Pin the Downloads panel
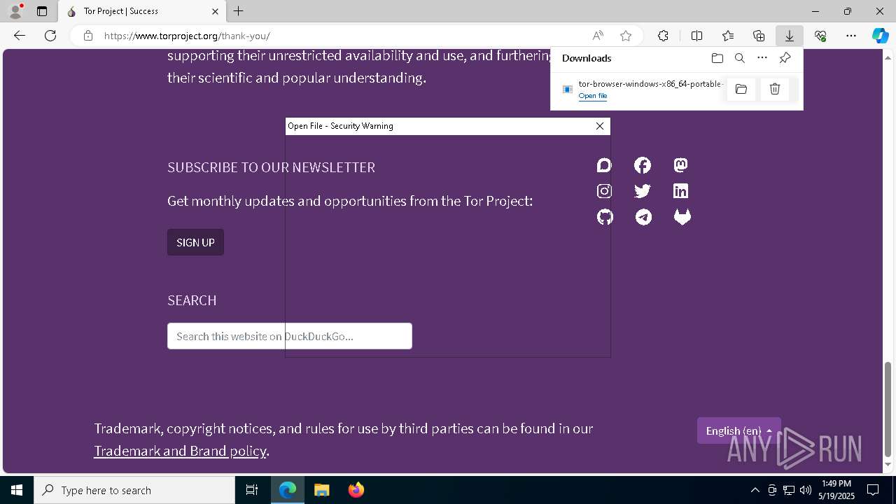The image size is (896, 504). point(785,58)
